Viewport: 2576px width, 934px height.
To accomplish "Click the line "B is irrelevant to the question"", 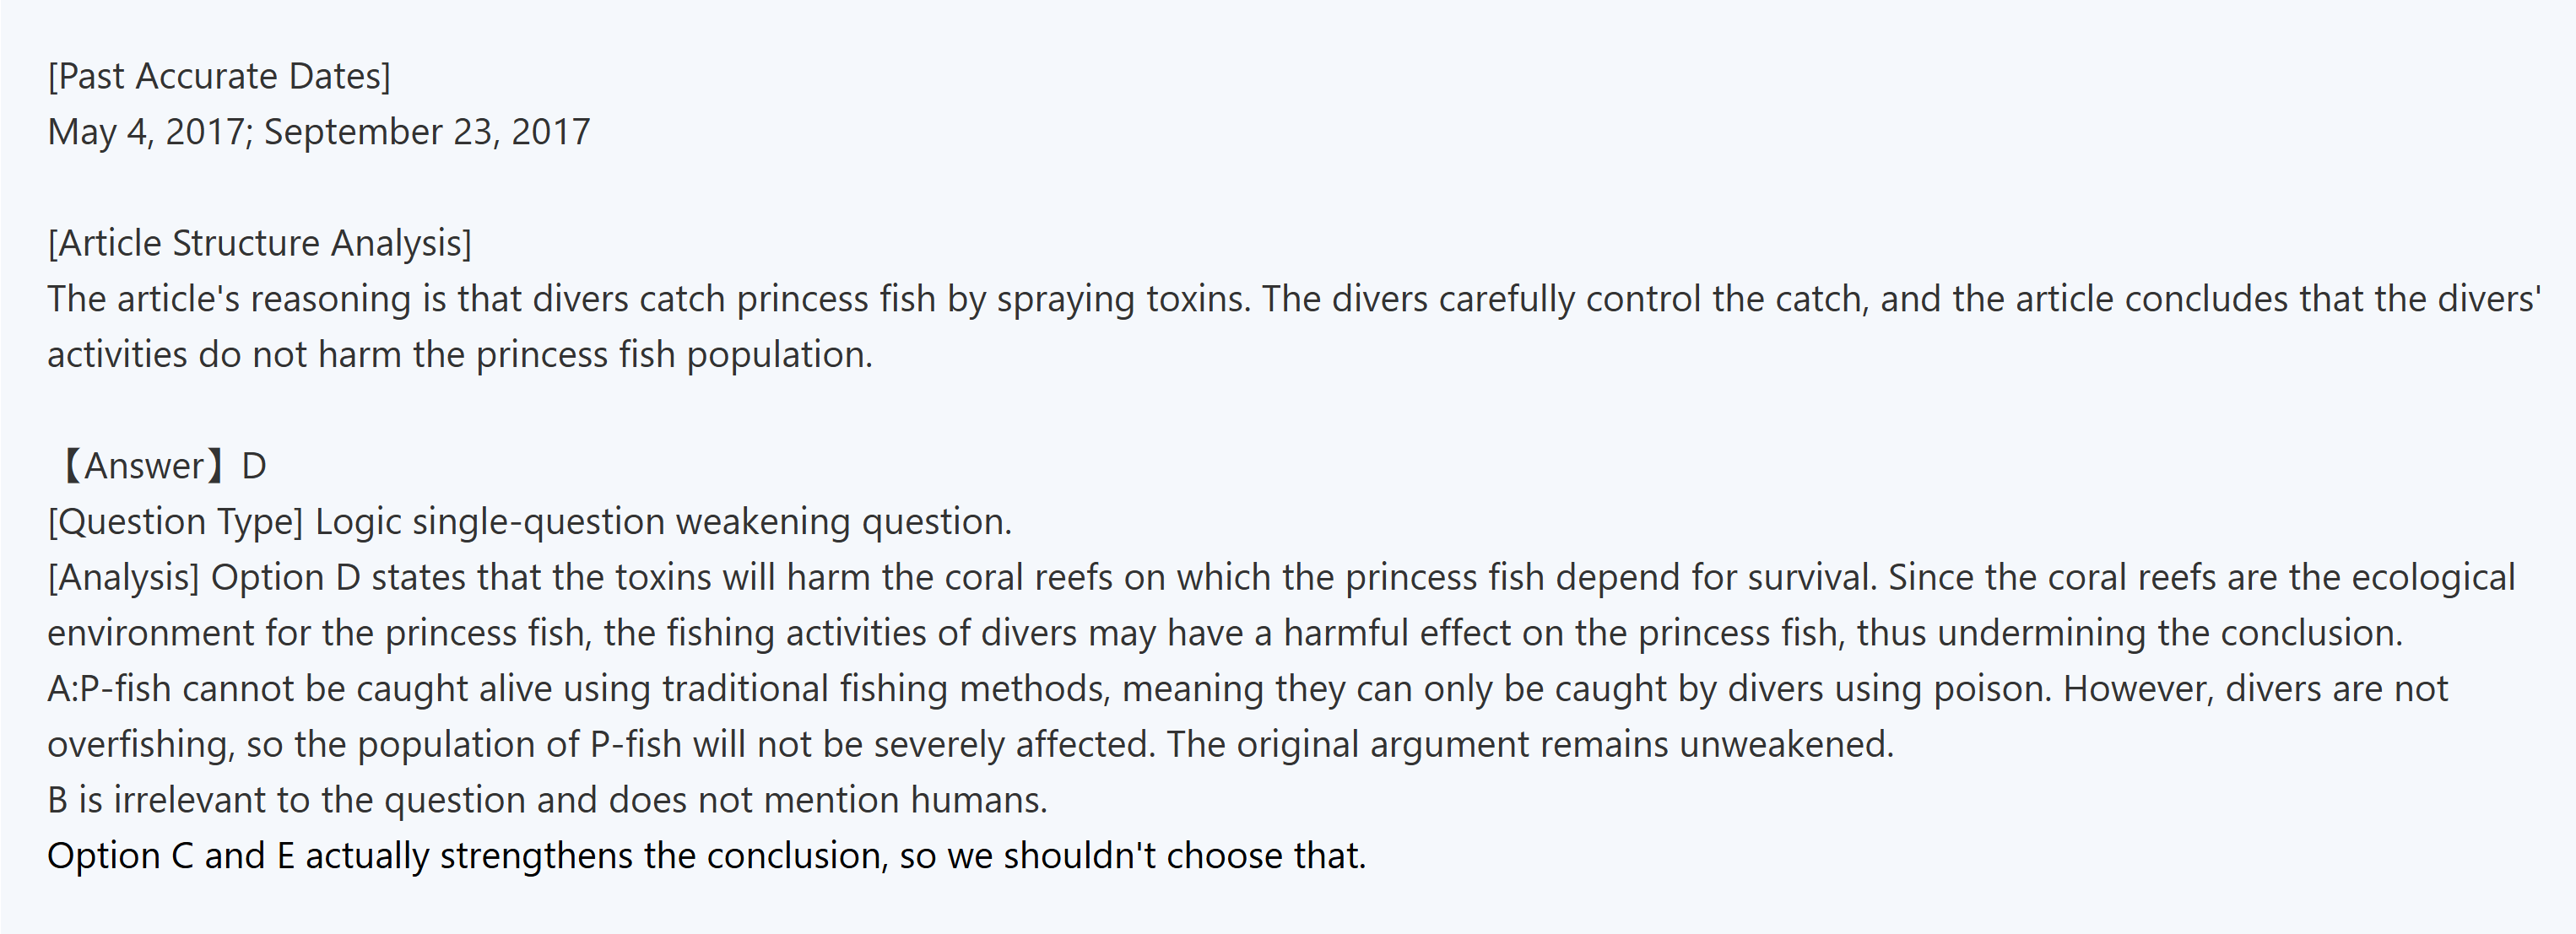I will (547, 800).
